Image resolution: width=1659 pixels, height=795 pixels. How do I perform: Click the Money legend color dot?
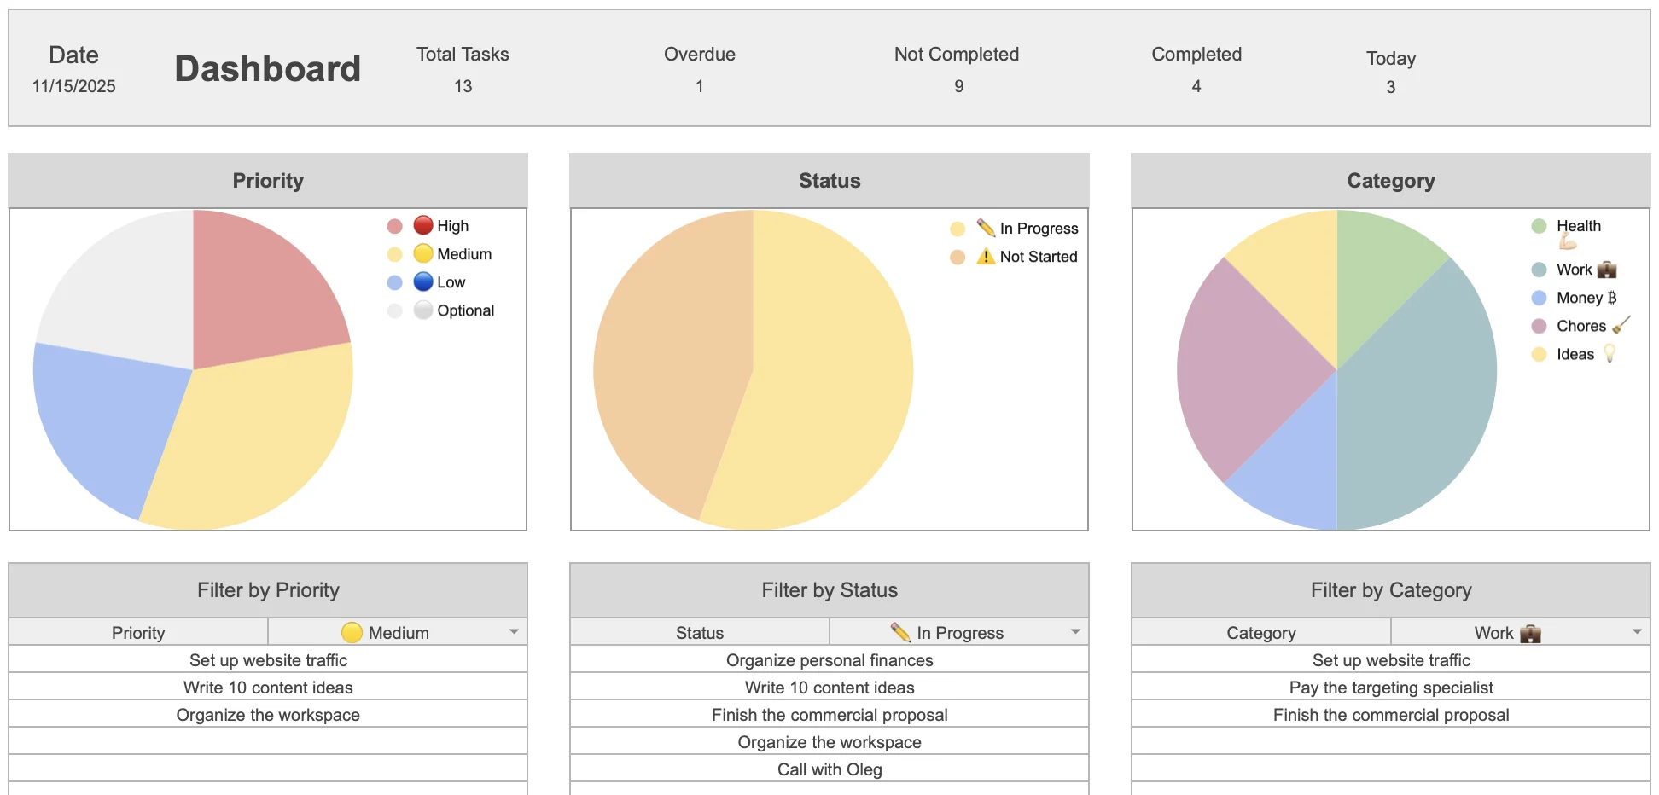click(x=1540, y=298)
